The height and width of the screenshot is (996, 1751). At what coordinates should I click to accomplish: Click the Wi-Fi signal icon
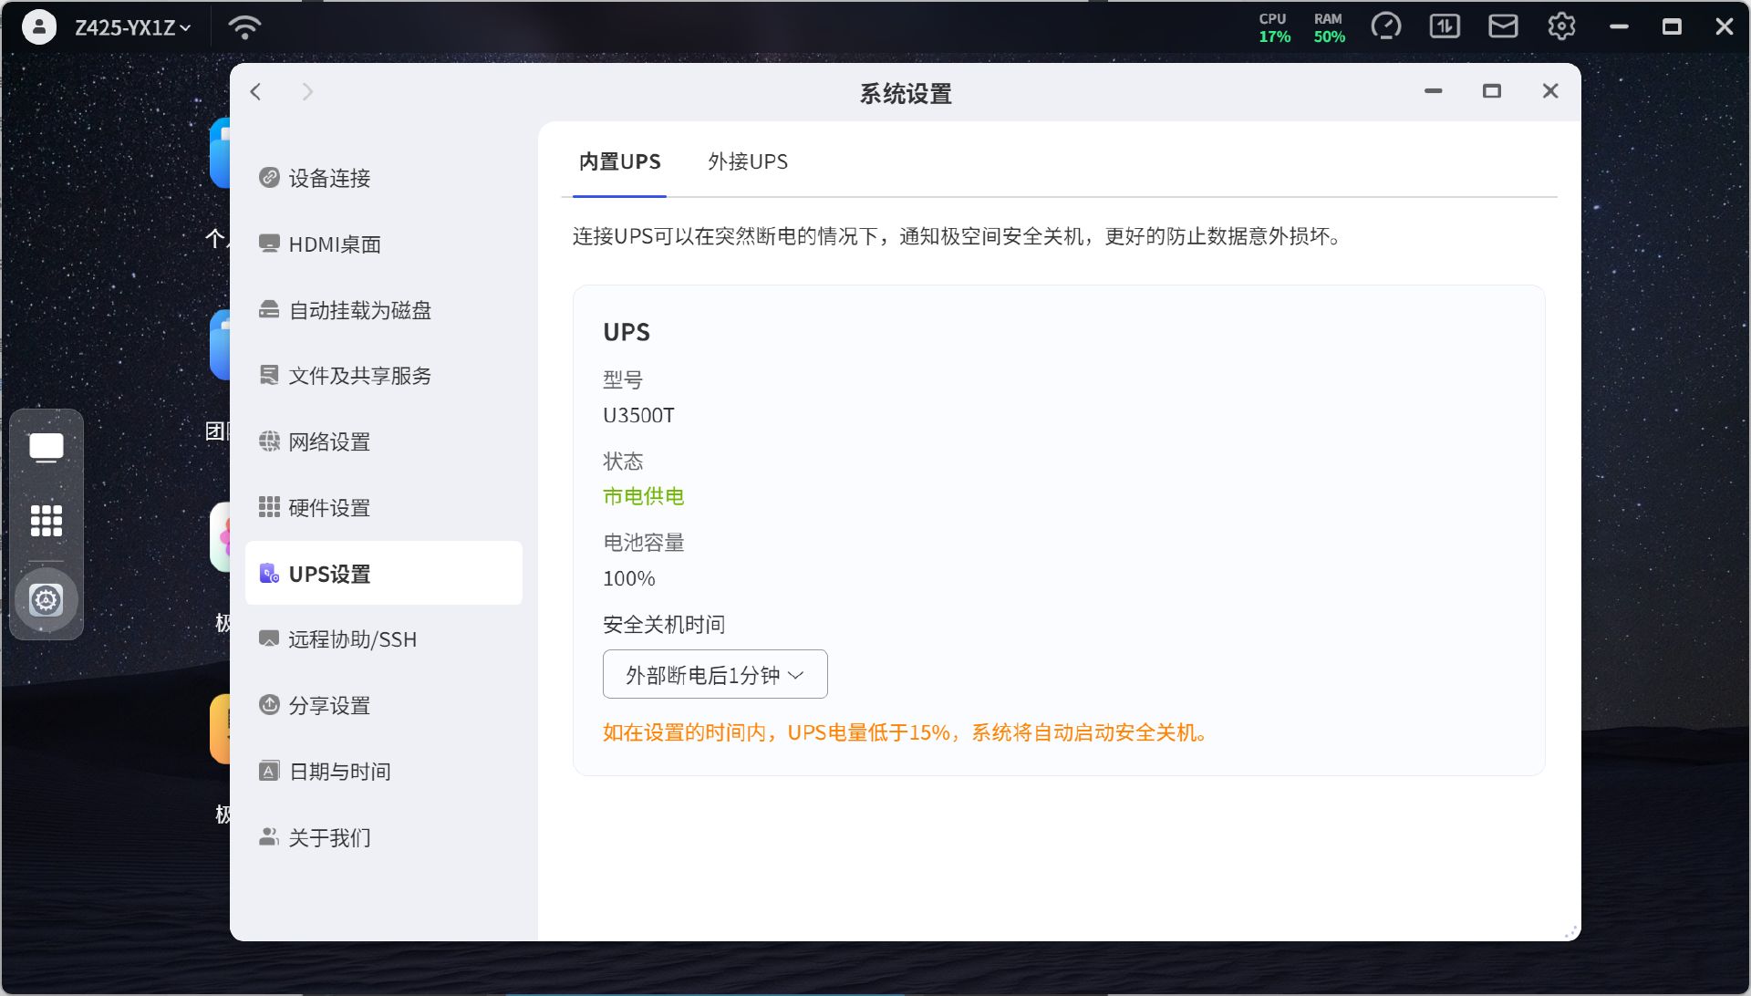(x=244, y=27)
